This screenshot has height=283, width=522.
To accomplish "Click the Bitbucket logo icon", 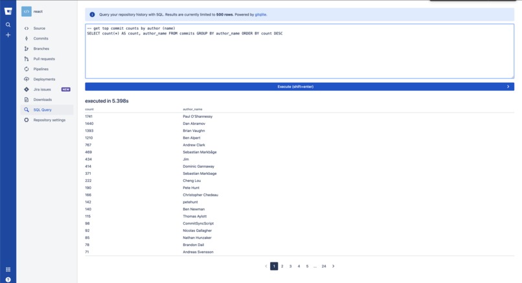I will (8, 12).
